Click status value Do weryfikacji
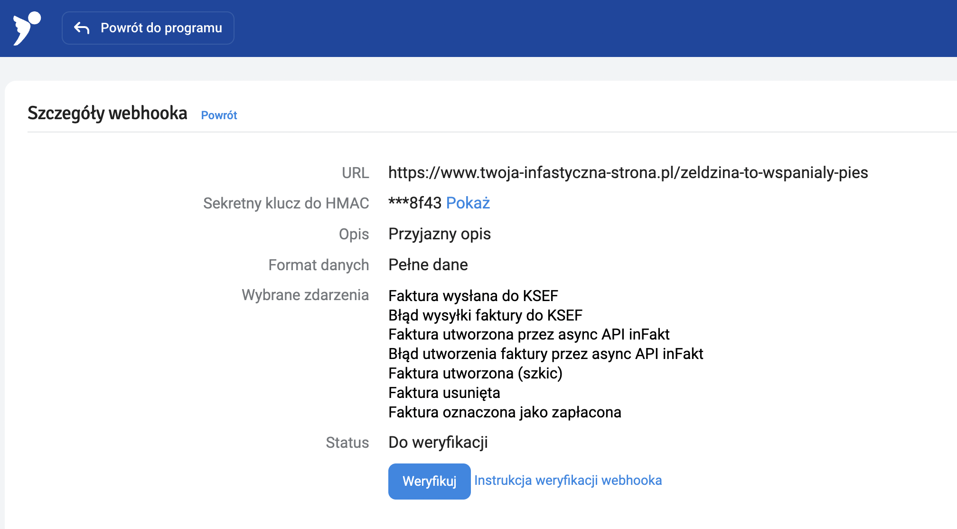 (x=438, y=442)
